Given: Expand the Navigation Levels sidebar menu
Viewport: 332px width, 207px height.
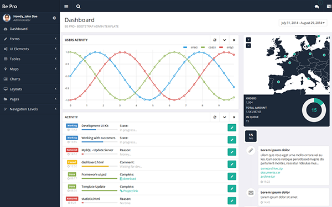Looking at the screenshot, I should pos(30,109).
